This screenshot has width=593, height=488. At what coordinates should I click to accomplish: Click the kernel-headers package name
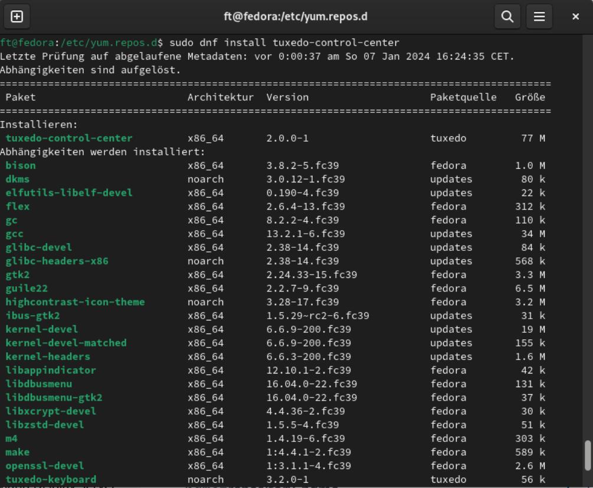[48, 356]
